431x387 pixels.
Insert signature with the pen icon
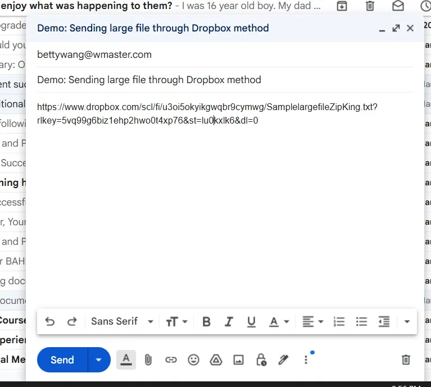pos(283,360)
